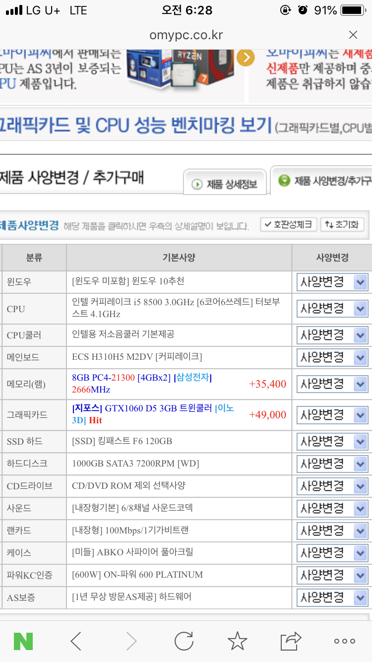Go back with the left arrow icon

[x=76, y=641]
